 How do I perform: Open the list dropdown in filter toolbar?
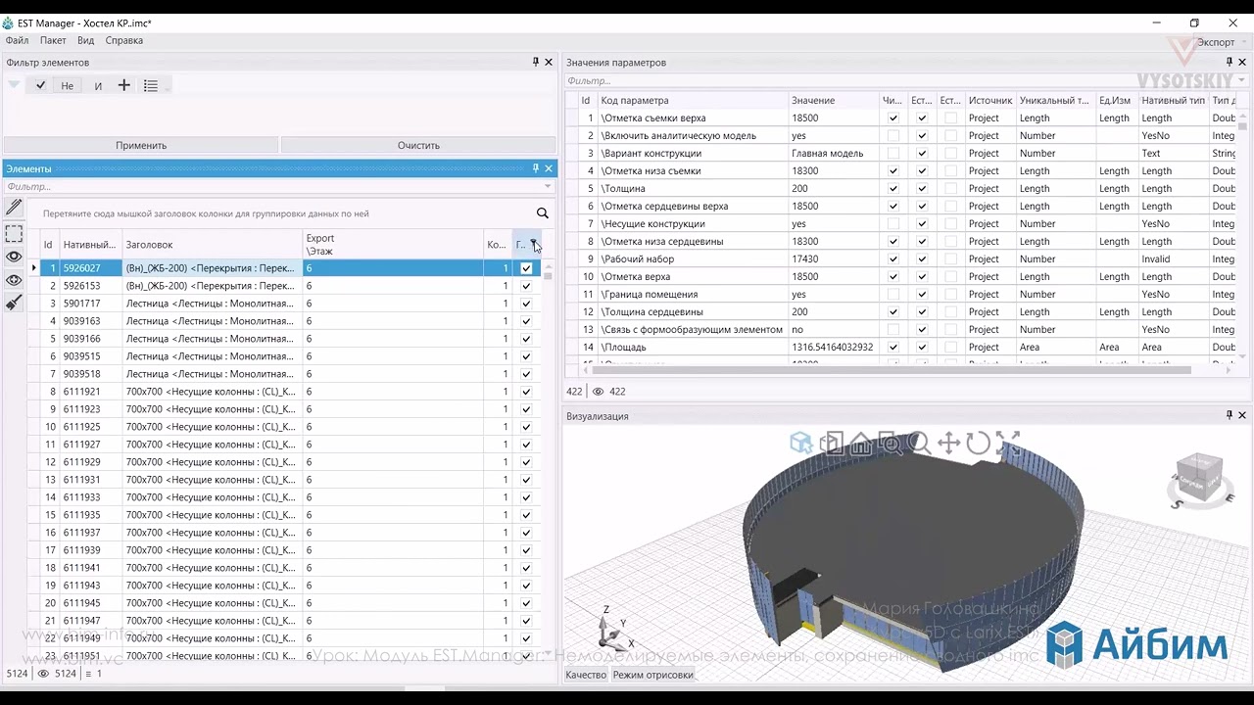[x=153, y=85]
